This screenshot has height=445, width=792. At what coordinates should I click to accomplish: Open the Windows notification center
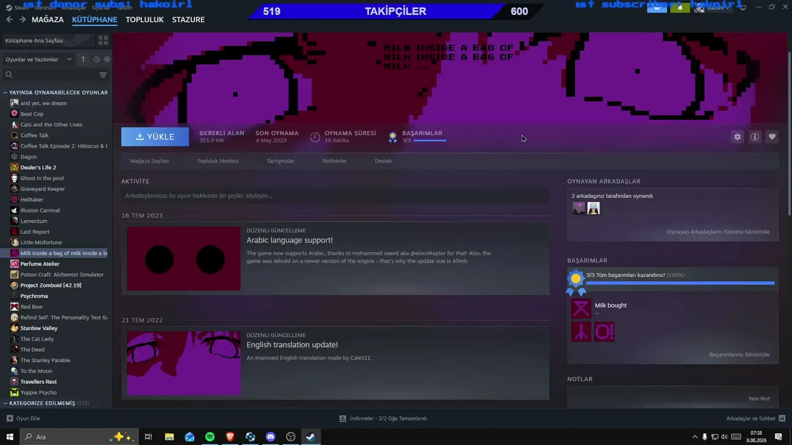click(778, 437)
